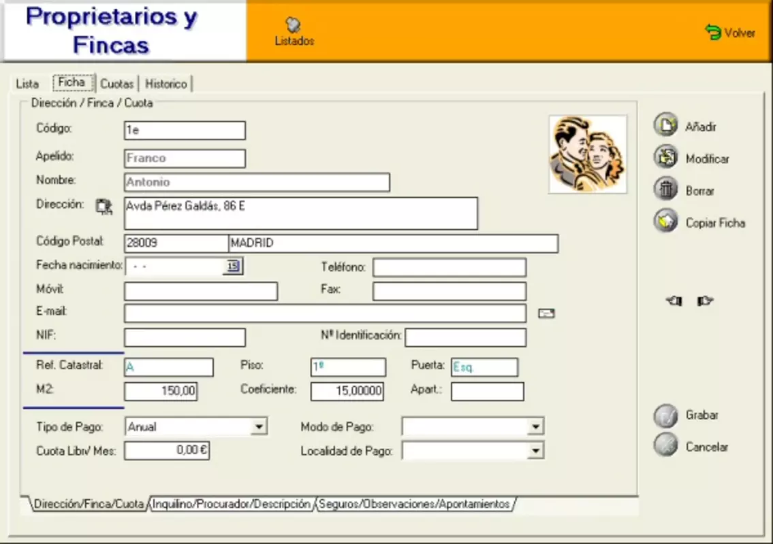Click the Añadir button label
The width and height of the screenshot is (773, 544).
(701, 127)
